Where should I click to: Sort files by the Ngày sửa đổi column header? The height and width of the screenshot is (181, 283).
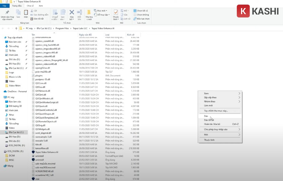coord(86,35)
